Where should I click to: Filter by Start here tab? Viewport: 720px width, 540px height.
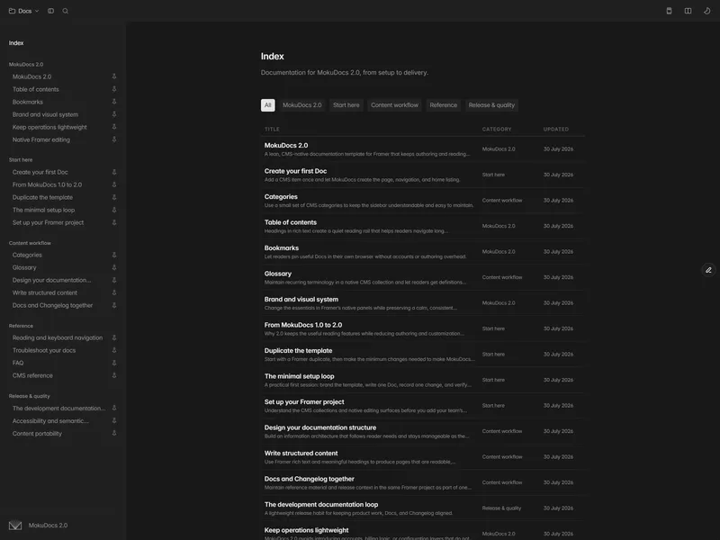coord(346,105)
